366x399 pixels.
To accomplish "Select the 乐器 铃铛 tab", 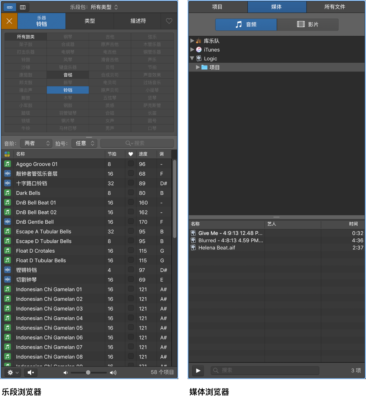I will [x=42, y=21].
